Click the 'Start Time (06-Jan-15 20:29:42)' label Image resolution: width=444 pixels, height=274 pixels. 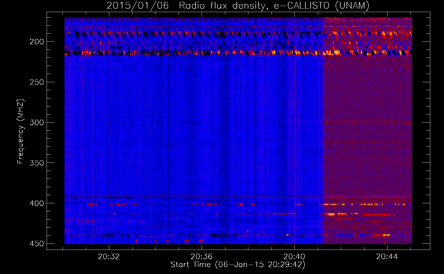[x=238, y=265]
